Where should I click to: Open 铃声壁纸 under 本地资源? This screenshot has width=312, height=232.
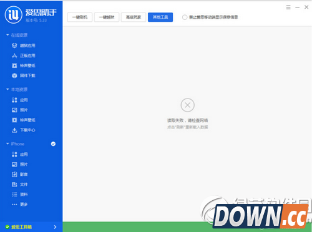[24, 120]
